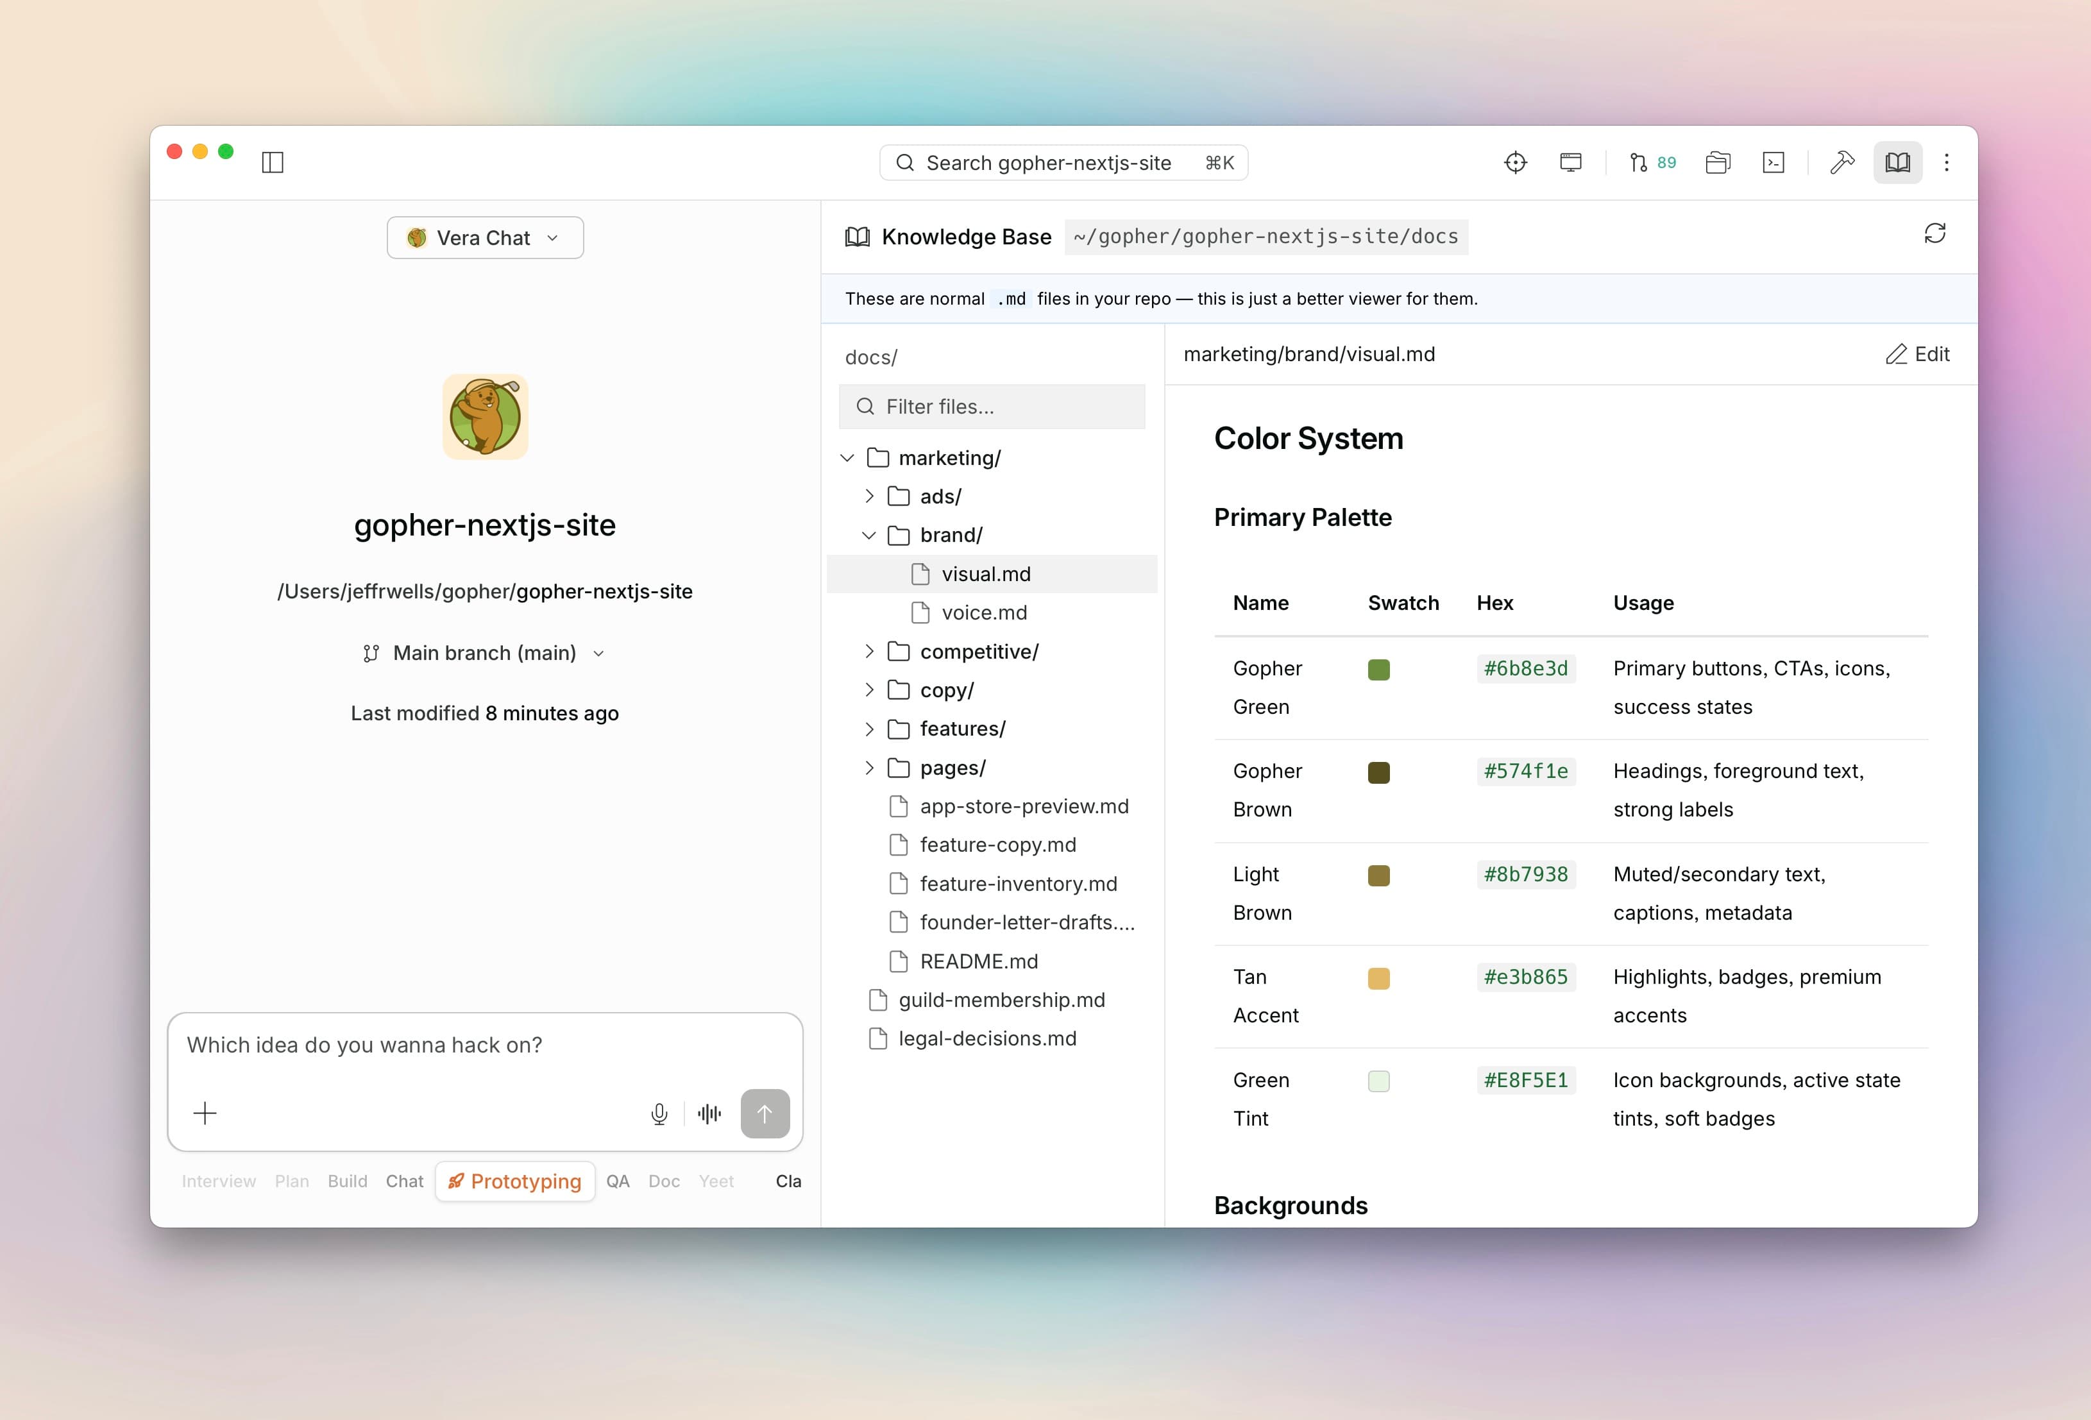Click the Gopher Green color swatch
This screenshot has height=1420, width=2091.
pos(1378,668)
